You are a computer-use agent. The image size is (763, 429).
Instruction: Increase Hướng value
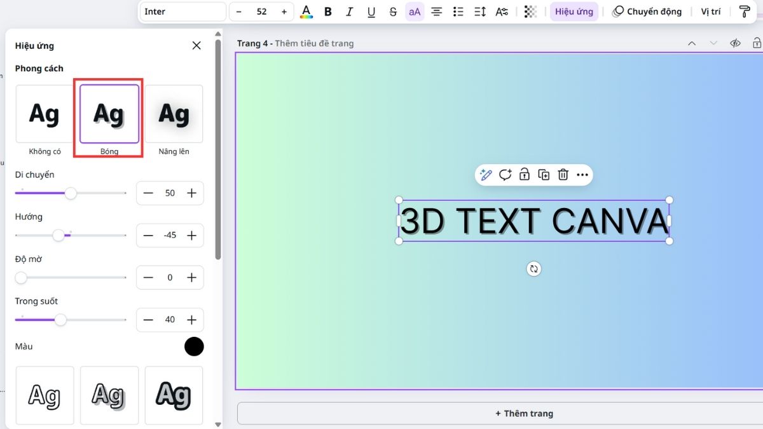point(191,235)
